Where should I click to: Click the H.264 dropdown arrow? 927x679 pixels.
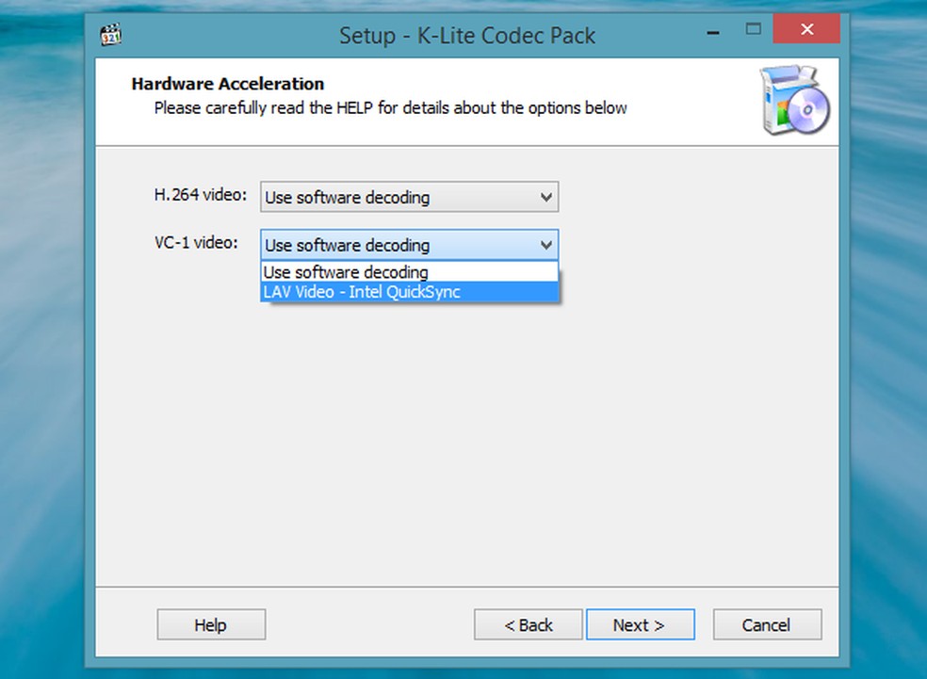click(x=545, y=198)
